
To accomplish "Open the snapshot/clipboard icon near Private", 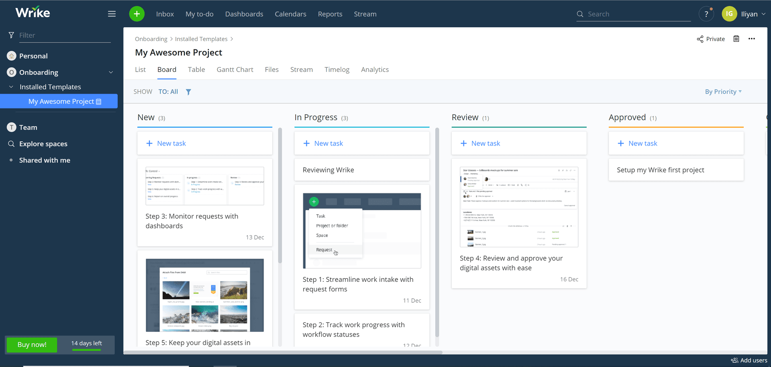I will (736, 39).
